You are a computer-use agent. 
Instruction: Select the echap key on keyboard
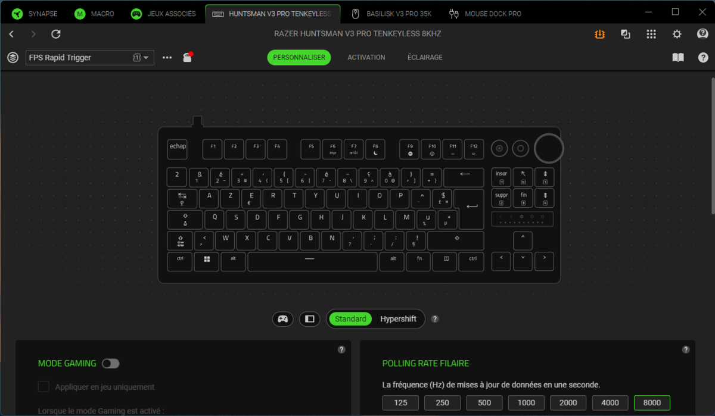pos(178,149)
